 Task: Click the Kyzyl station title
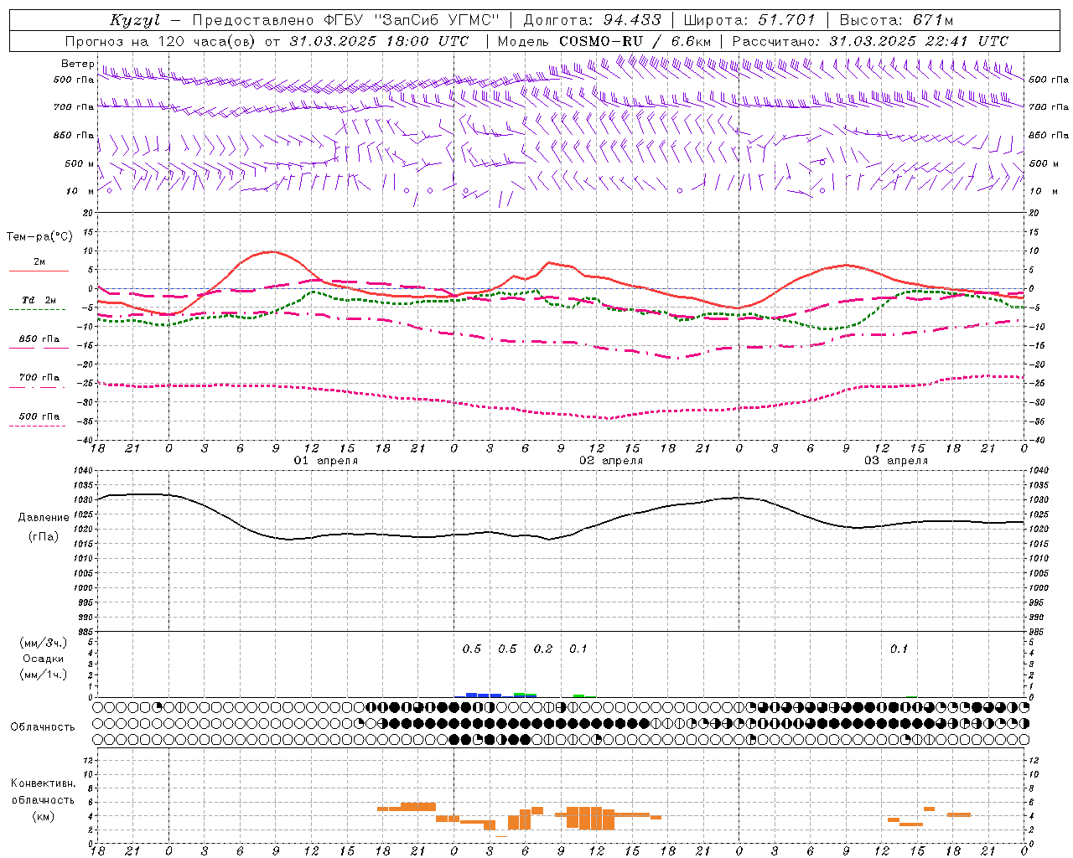[x=134, y=20]
